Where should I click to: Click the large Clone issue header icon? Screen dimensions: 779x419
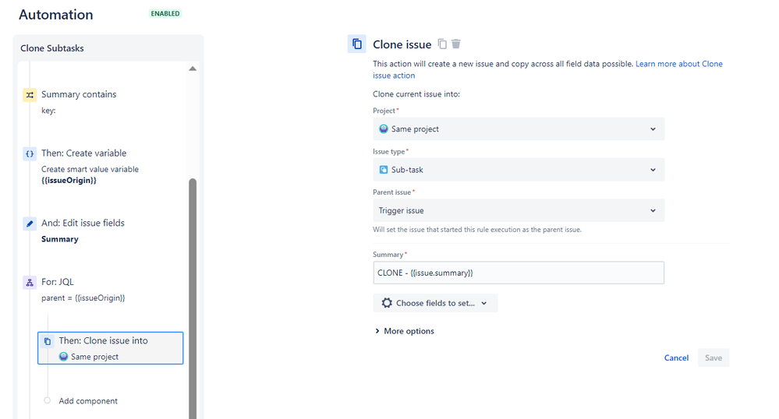coord(356,44)
